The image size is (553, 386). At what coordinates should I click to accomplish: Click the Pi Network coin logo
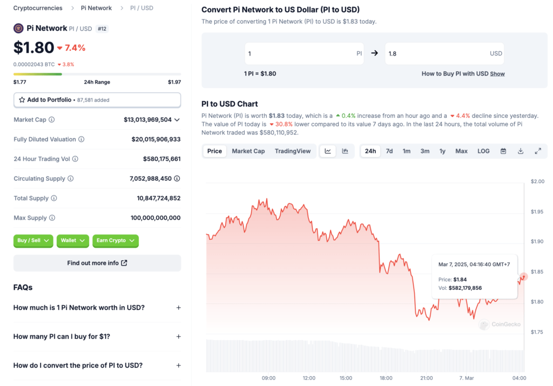[18, 28]
